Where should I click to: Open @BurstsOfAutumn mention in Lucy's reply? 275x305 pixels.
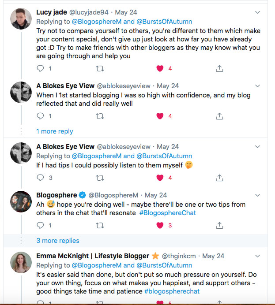(165, 20)
